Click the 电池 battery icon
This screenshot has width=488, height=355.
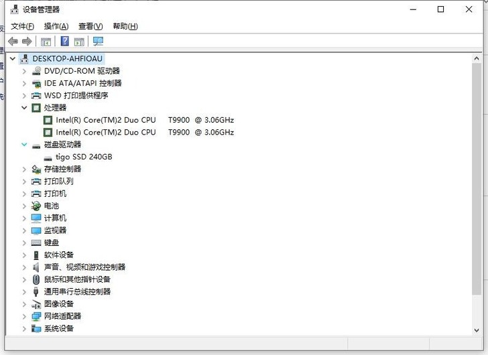tap(36, 206)
